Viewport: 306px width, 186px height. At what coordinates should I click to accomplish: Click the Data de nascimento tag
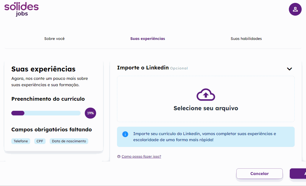[69, 141]
